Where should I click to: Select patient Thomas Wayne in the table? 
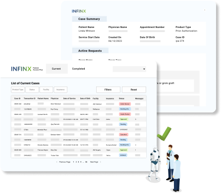(43, 150)
